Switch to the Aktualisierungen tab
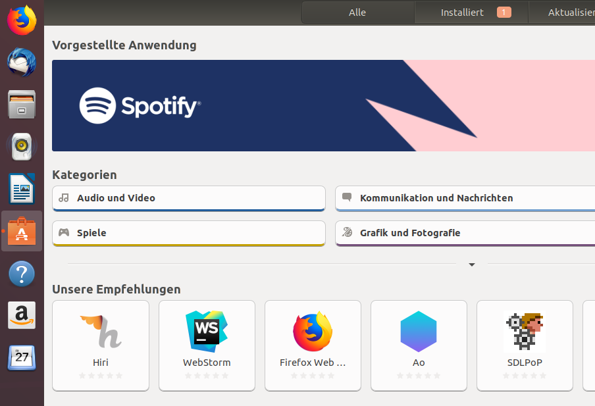Screen dimensions: 595x406 click(x=561, y=13)
